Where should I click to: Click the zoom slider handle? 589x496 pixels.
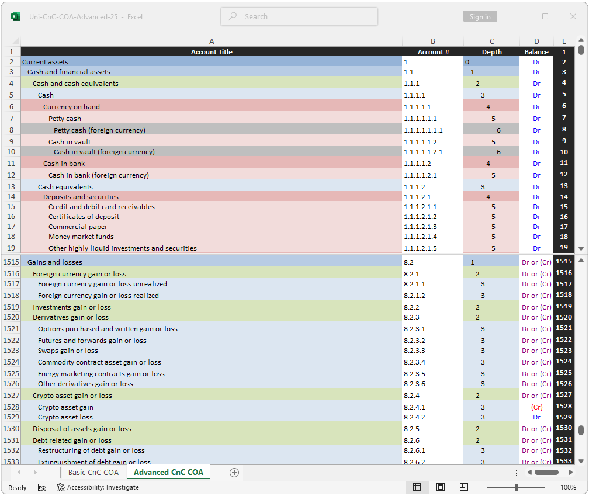pyautogui.click(x=516, y=487)
